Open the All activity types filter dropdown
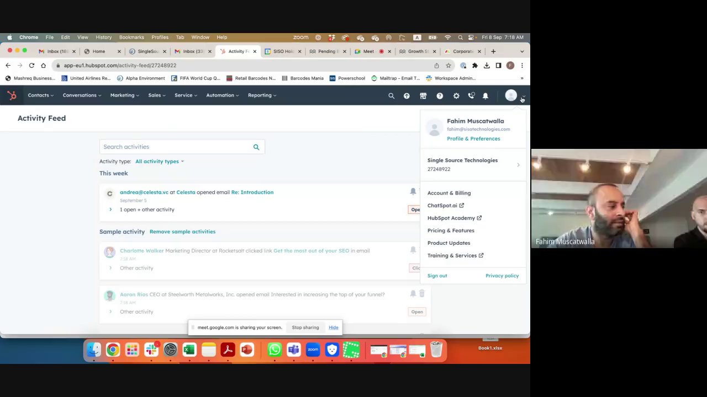Image resolution: width=707 pixels, height=397 pixels. click(160, 162)
